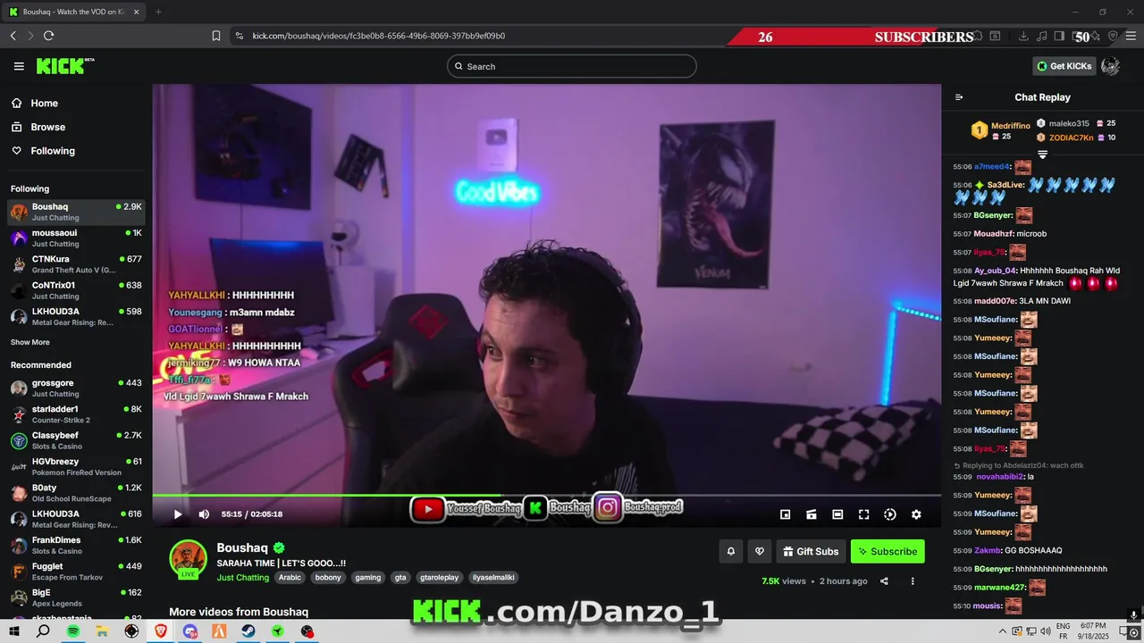Open Steam from taskbar
The image size is (1144, 643).
[248, 631]
